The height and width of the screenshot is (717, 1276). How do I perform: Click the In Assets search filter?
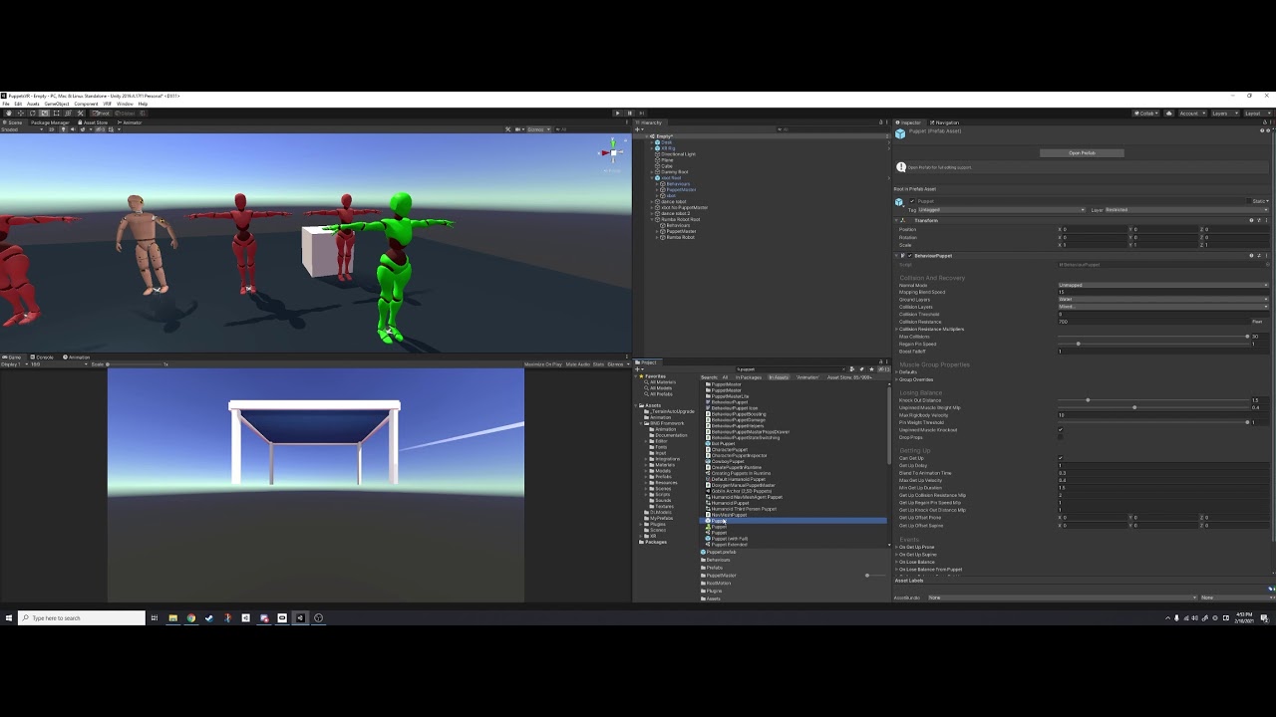(779, 377)
